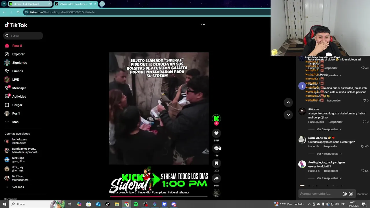Expand Ver 4 respuestas
Image resolution: width=370 pixels, height=208 pixels.
[329, 154]
